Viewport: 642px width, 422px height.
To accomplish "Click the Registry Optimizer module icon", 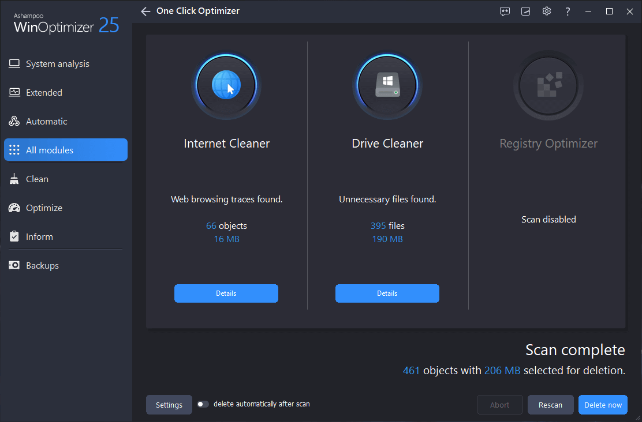I will (x=548, y=85).
